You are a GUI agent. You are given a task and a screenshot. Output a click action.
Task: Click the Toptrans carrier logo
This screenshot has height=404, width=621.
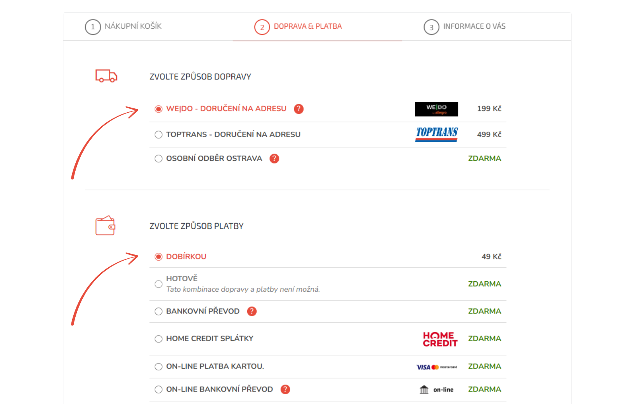point(437,134)
